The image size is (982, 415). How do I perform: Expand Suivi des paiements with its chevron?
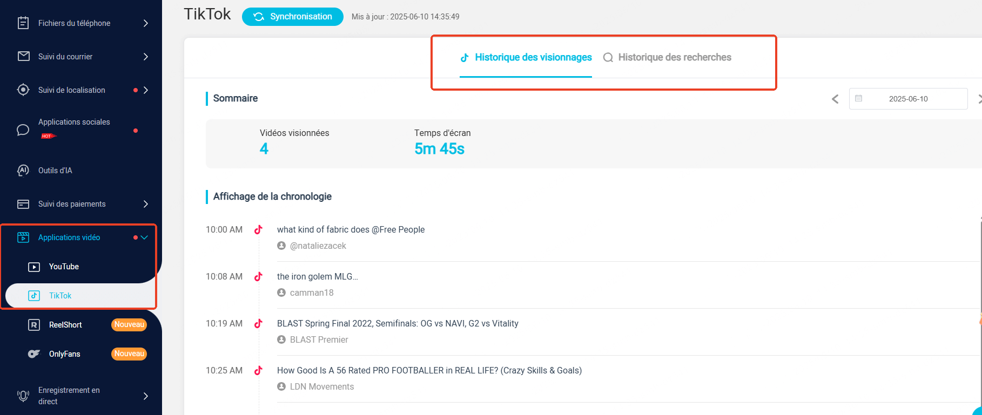pyautogui.click(x=146, y=204)
